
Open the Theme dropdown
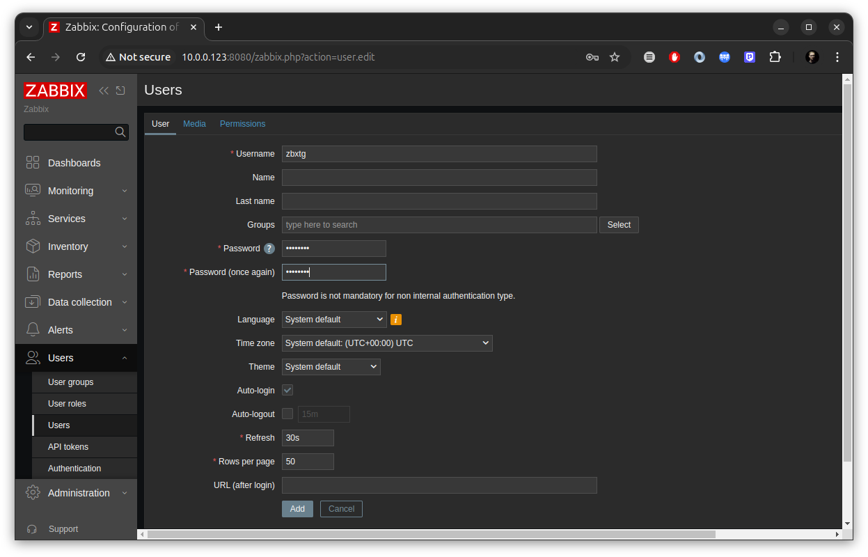tap(331, 366)
